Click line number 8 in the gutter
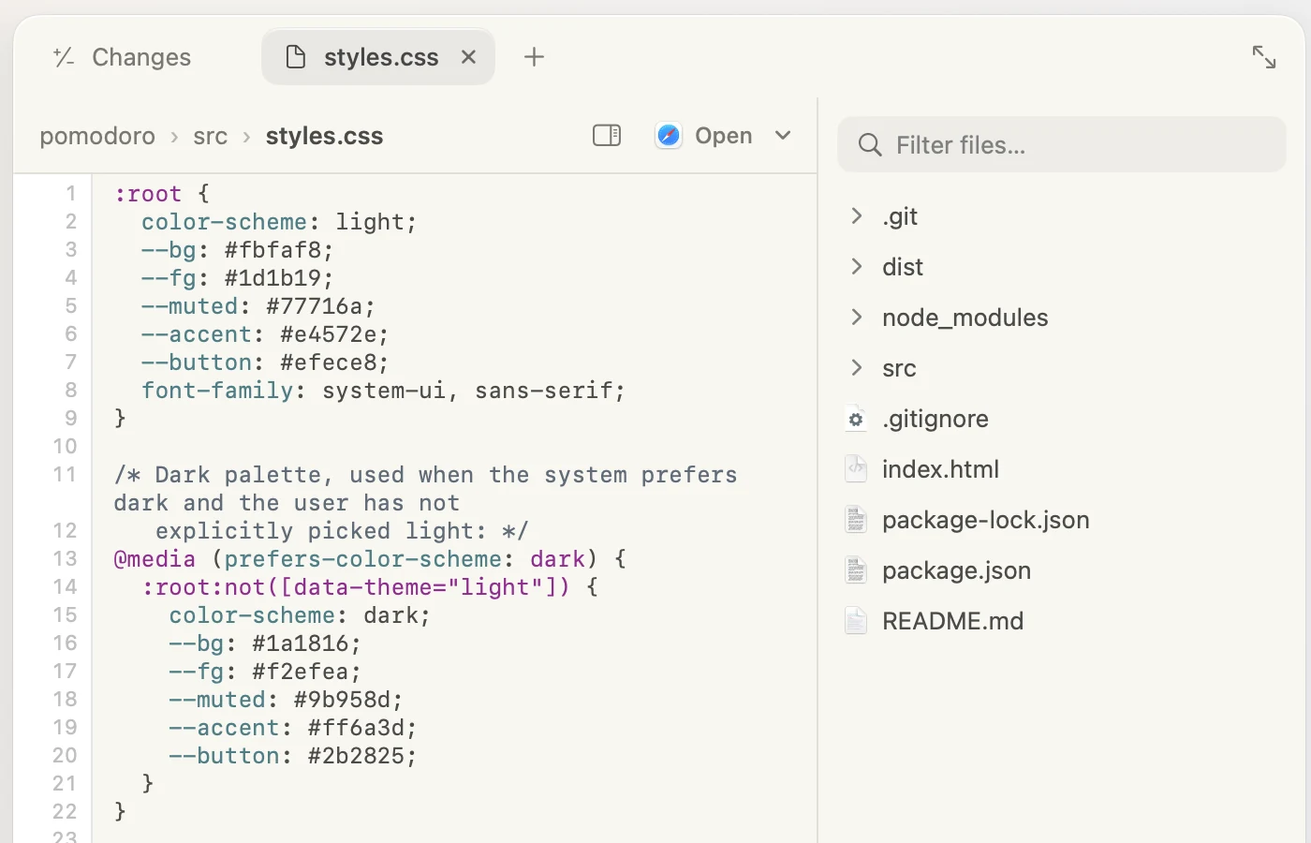 point(71,391)
